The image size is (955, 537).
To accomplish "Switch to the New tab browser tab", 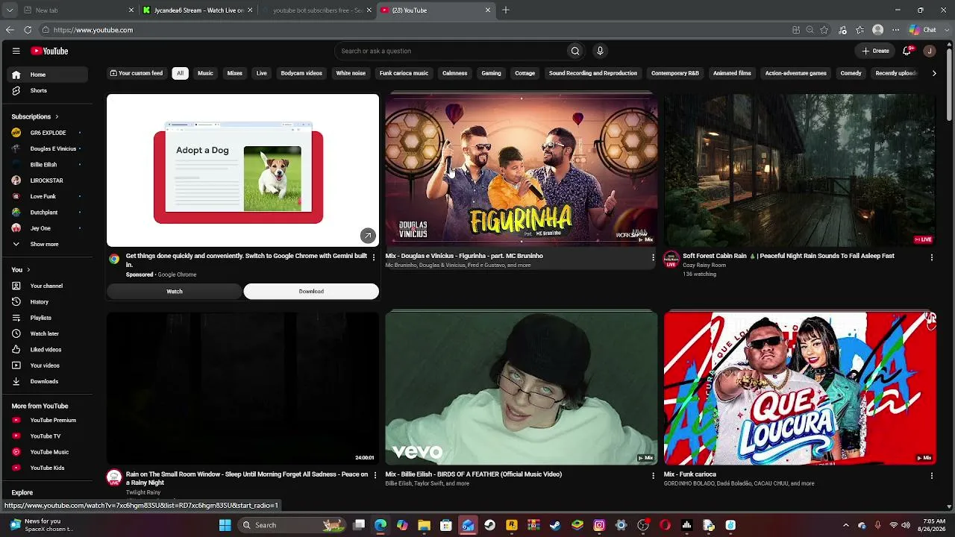I will (77, 10).
